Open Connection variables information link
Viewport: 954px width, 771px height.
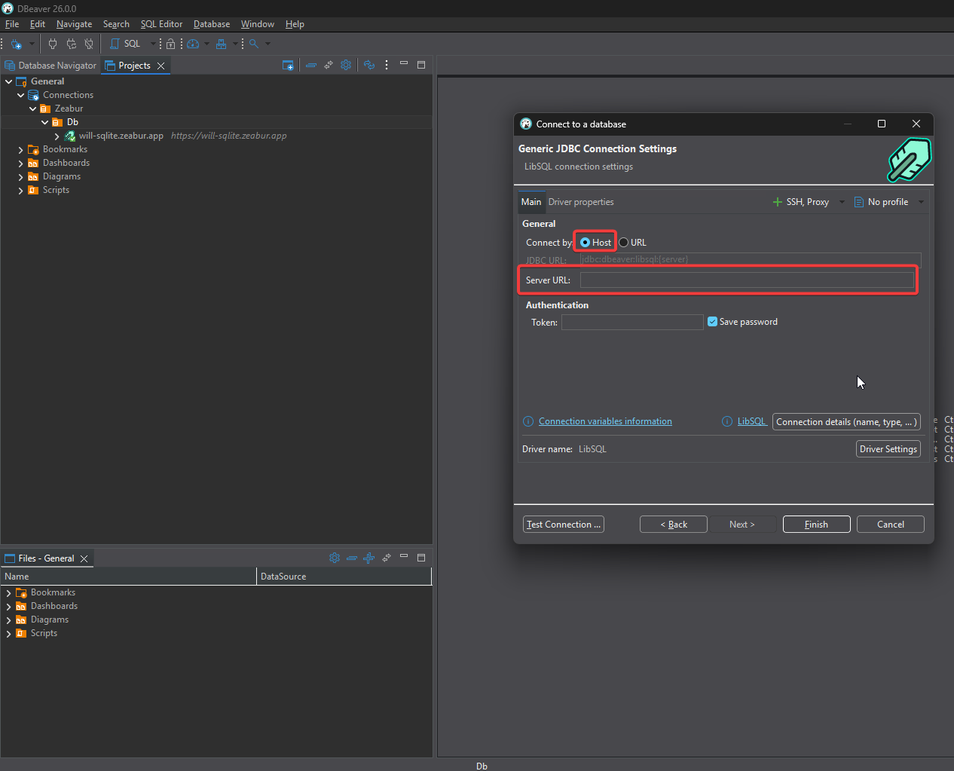pyautogui.click(x=605, y=421)
